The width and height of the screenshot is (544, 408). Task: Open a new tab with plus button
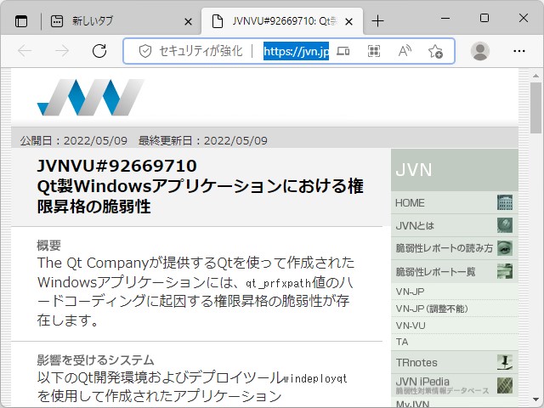click(x=377, y=21)
